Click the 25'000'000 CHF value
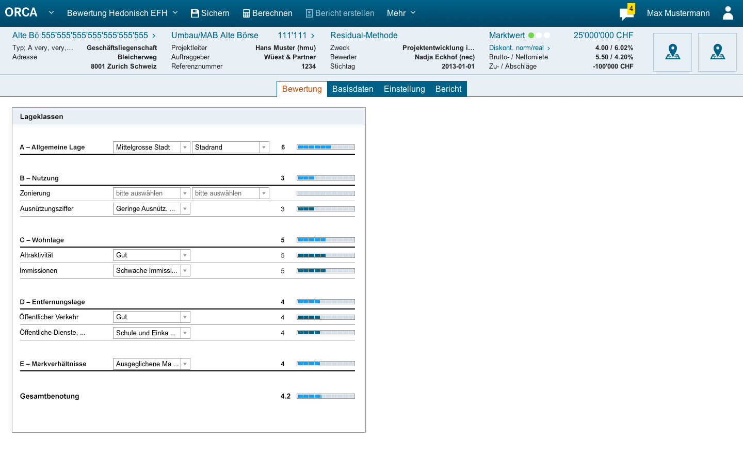 point(603,35)
